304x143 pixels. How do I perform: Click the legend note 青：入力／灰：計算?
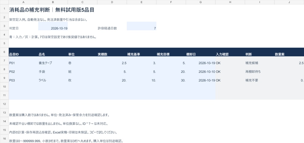[x=53, y=37]
